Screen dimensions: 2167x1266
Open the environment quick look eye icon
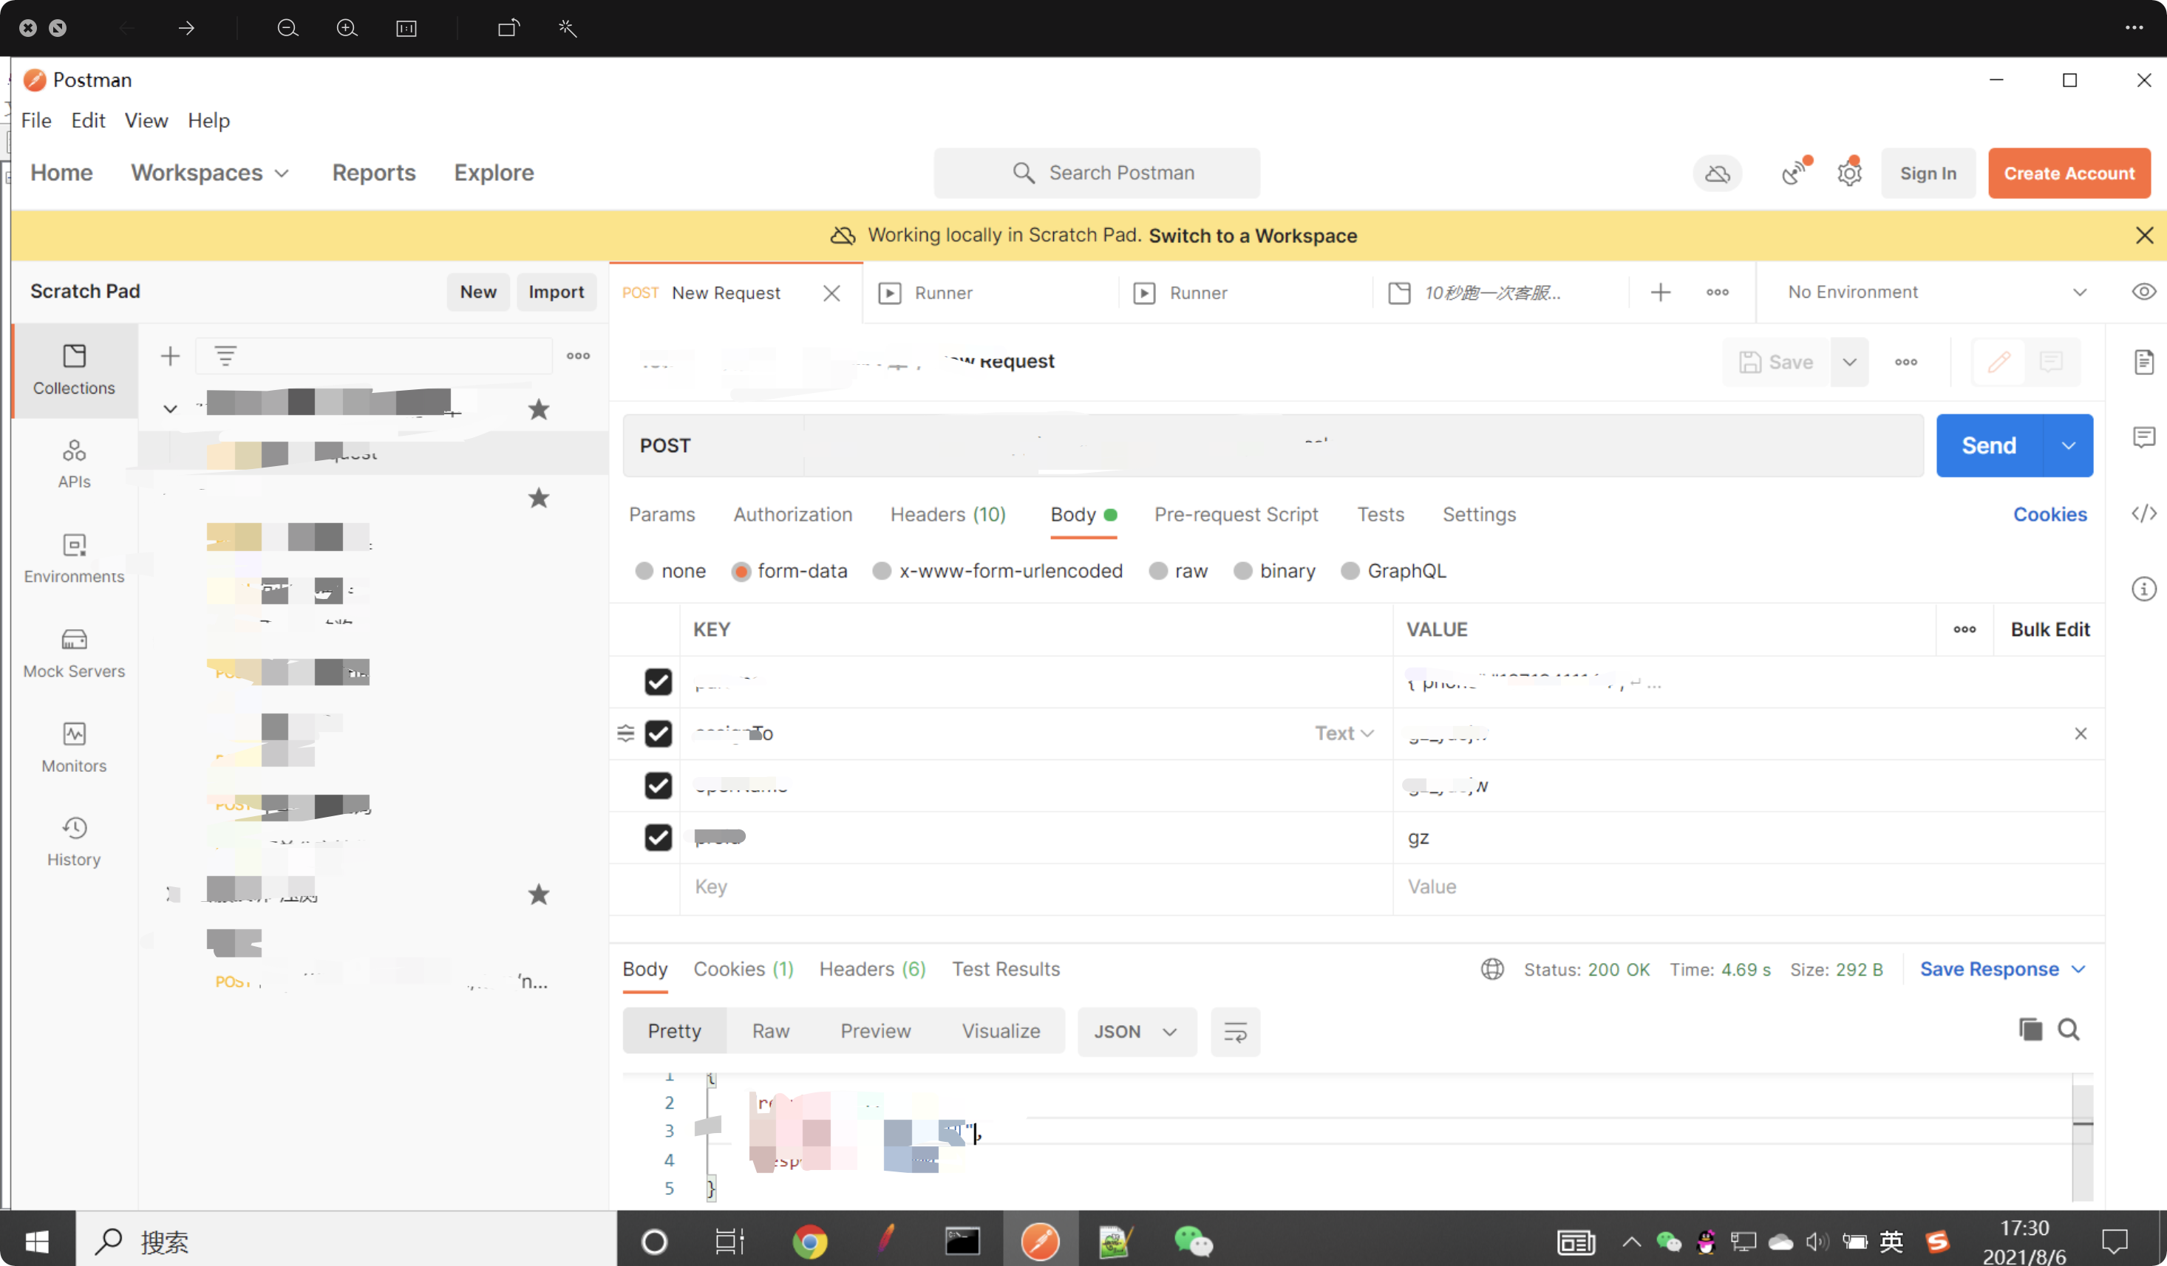[2144, 292]
